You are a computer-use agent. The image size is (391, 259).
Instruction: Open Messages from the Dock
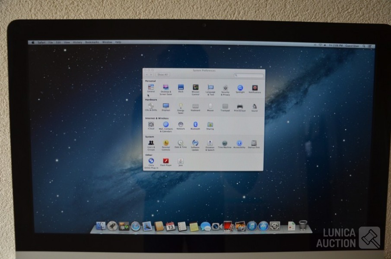[x=205, y=226]
